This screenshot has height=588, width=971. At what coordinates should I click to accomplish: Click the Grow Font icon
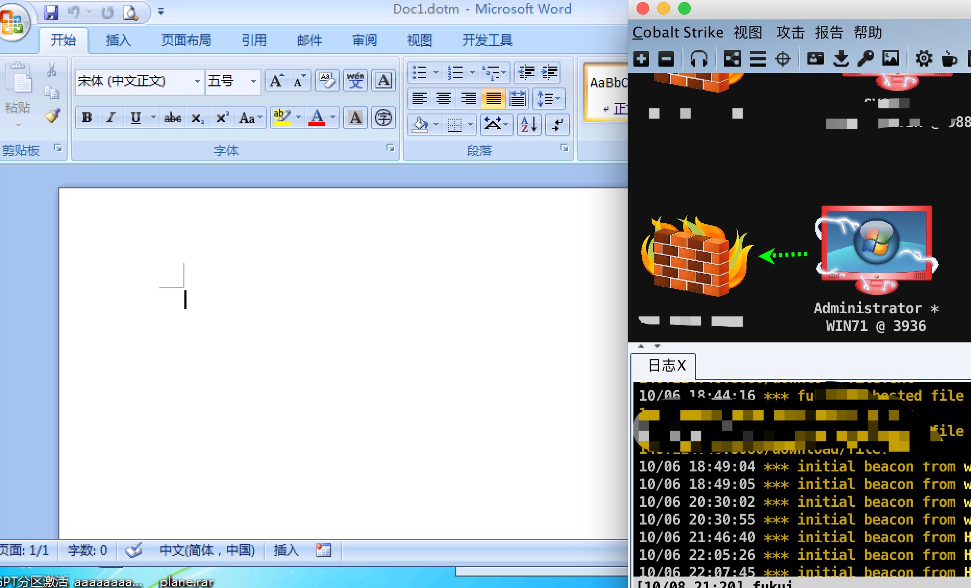(x=276, y=81)
